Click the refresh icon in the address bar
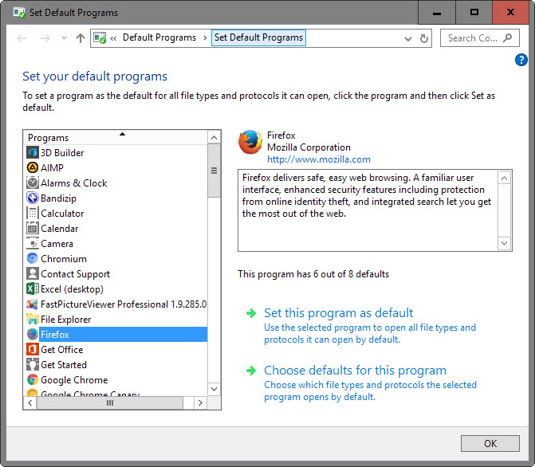Image resolution: width=535 pixels, height=467 pixels. [x=423, y=38]
